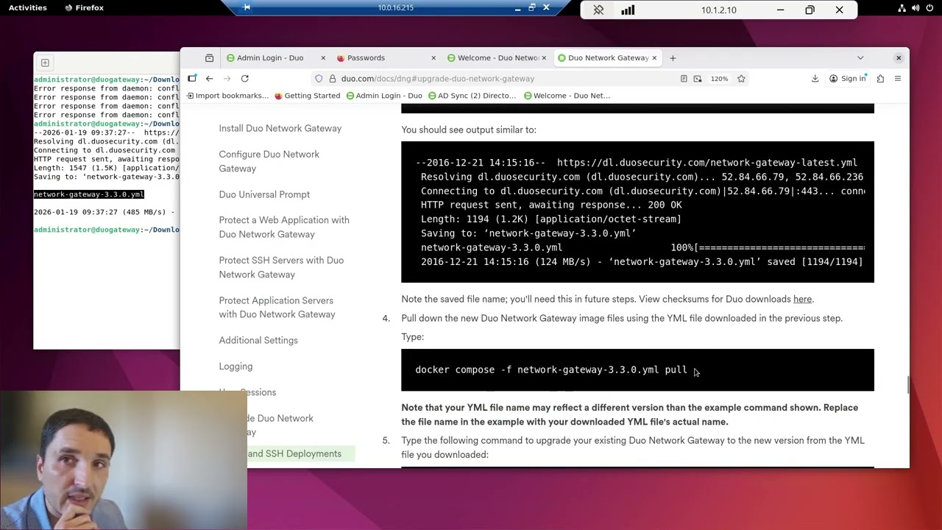Click the signal strength bars icon
The width and height of the screenshot is (942, 530).
tap(628, 10)
